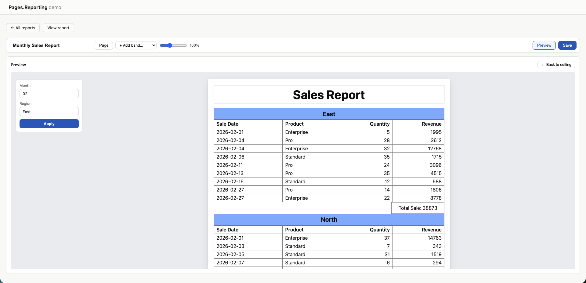The image size is (586, 283).
Task: Click the Page button in toolbar
Action: [x=104, y=45]
